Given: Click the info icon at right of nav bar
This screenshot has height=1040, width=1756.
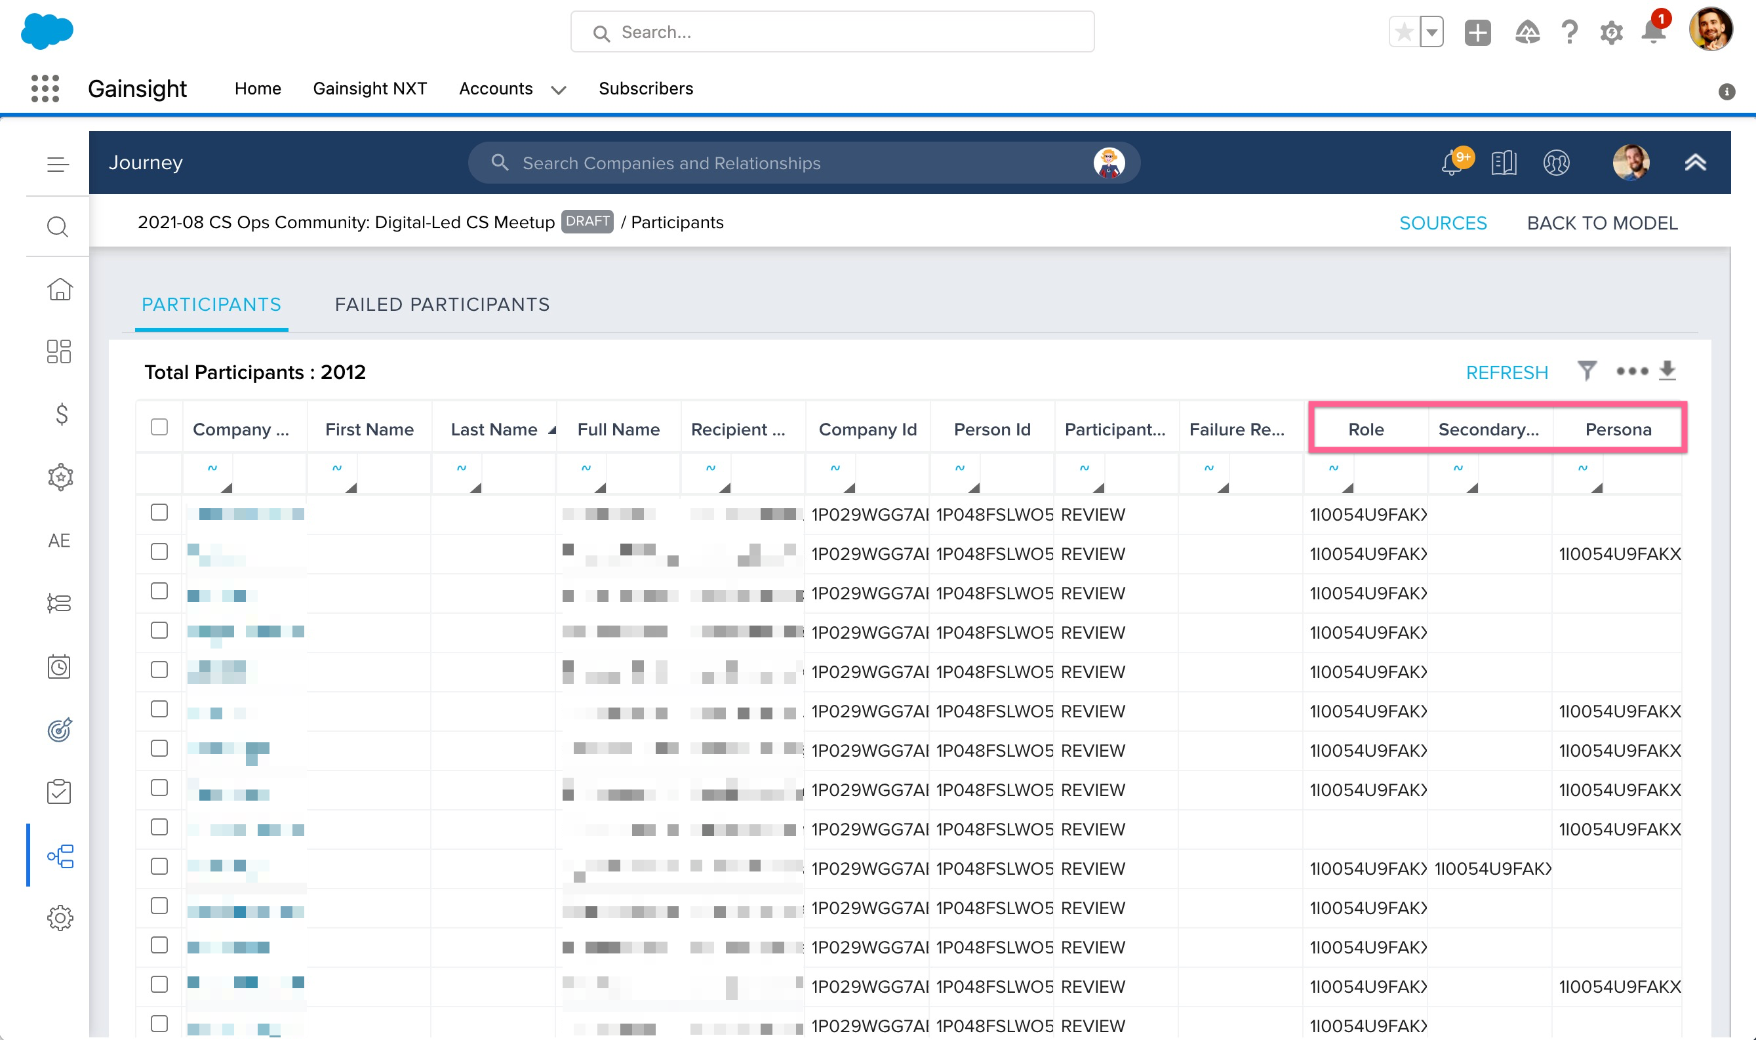Looking at the screenshot, I should [x=1726, y=92].
